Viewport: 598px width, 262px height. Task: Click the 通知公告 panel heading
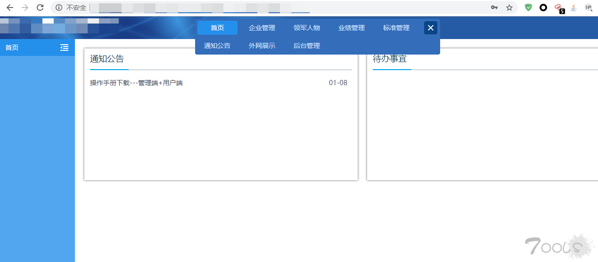pos(107,59)
